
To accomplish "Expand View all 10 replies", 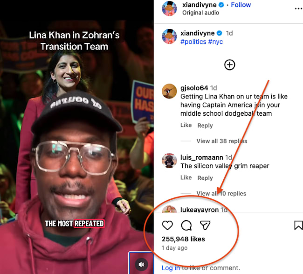I will point(221,194).
